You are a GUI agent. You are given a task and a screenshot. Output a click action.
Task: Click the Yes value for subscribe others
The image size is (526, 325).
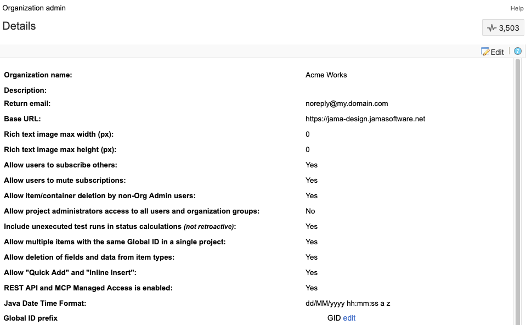pyautogui.click(x=312, y=165)
